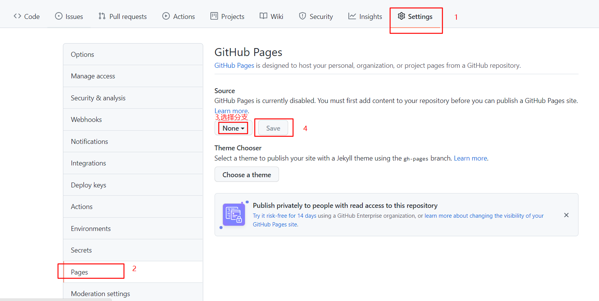599x301 pixels.
Task: Click the Code tab icon
Action: 17,16
